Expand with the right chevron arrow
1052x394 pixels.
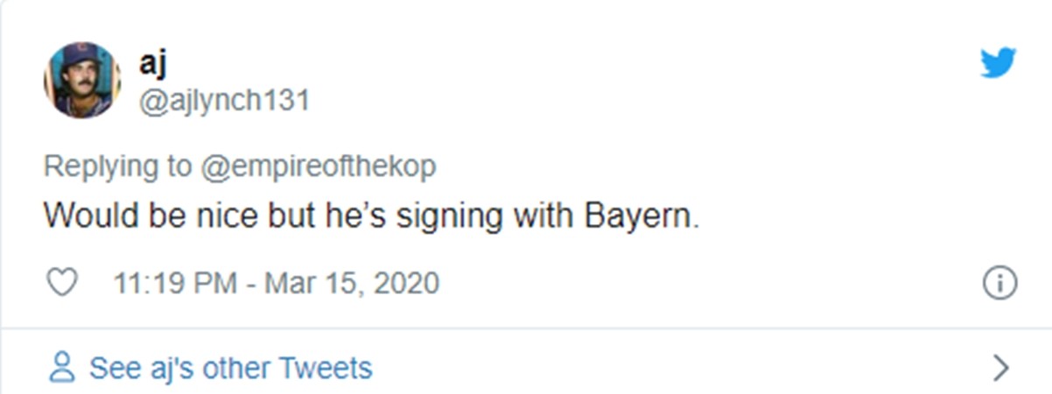pyautogui.click(x=1002, y=368)
